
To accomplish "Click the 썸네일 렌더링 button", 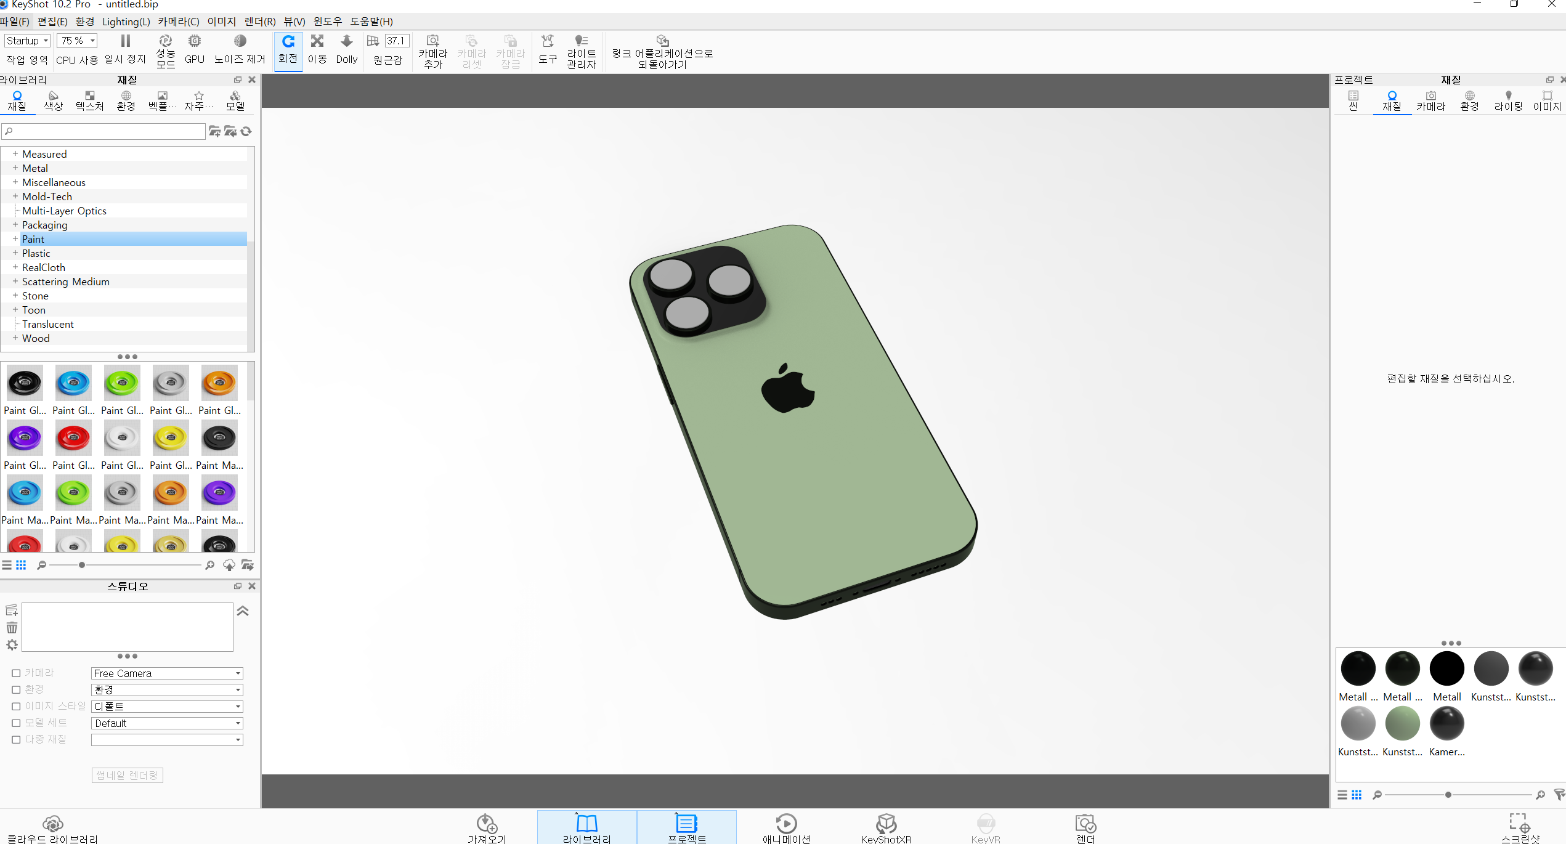I will 127,775.
